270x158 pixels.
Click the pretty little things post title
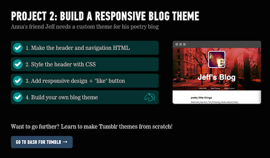click(201, 98)
